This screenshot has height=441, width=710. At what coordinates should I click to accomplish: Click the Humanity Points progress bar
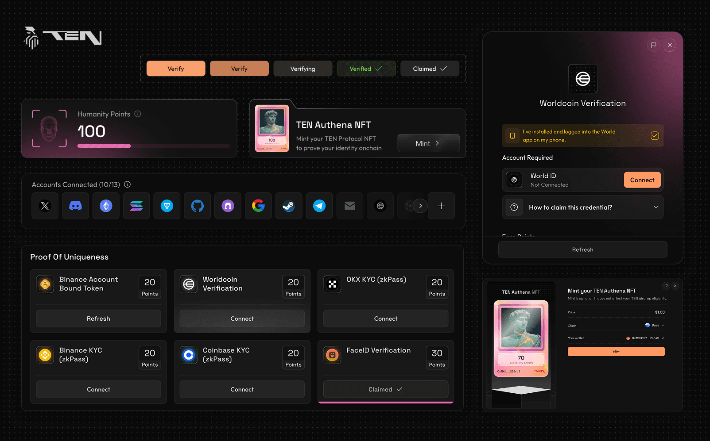click(x=154, y=146)
